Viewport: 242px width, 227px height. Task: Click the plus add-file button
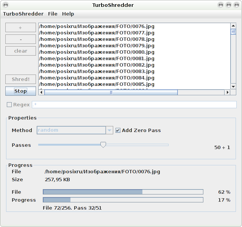tap(20, 28)
